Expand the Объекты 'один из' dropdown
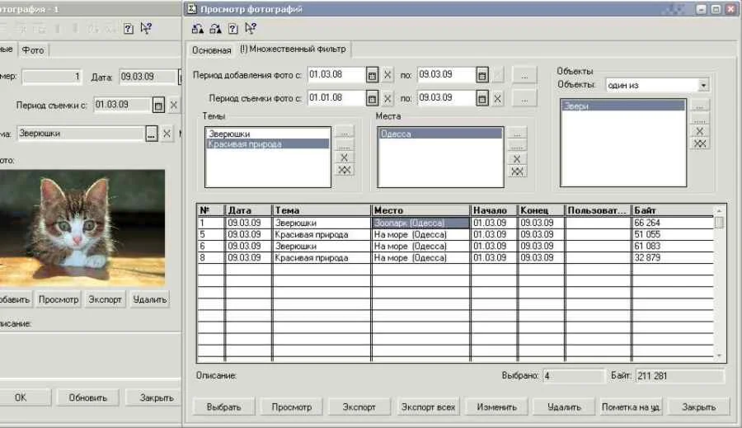 [x=702, y=85]
